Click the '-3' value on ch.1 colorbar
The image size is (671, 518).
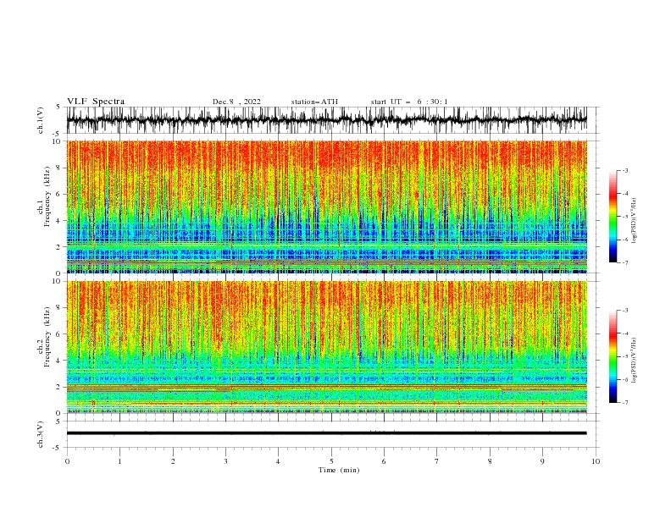click(x=625, y=170)
